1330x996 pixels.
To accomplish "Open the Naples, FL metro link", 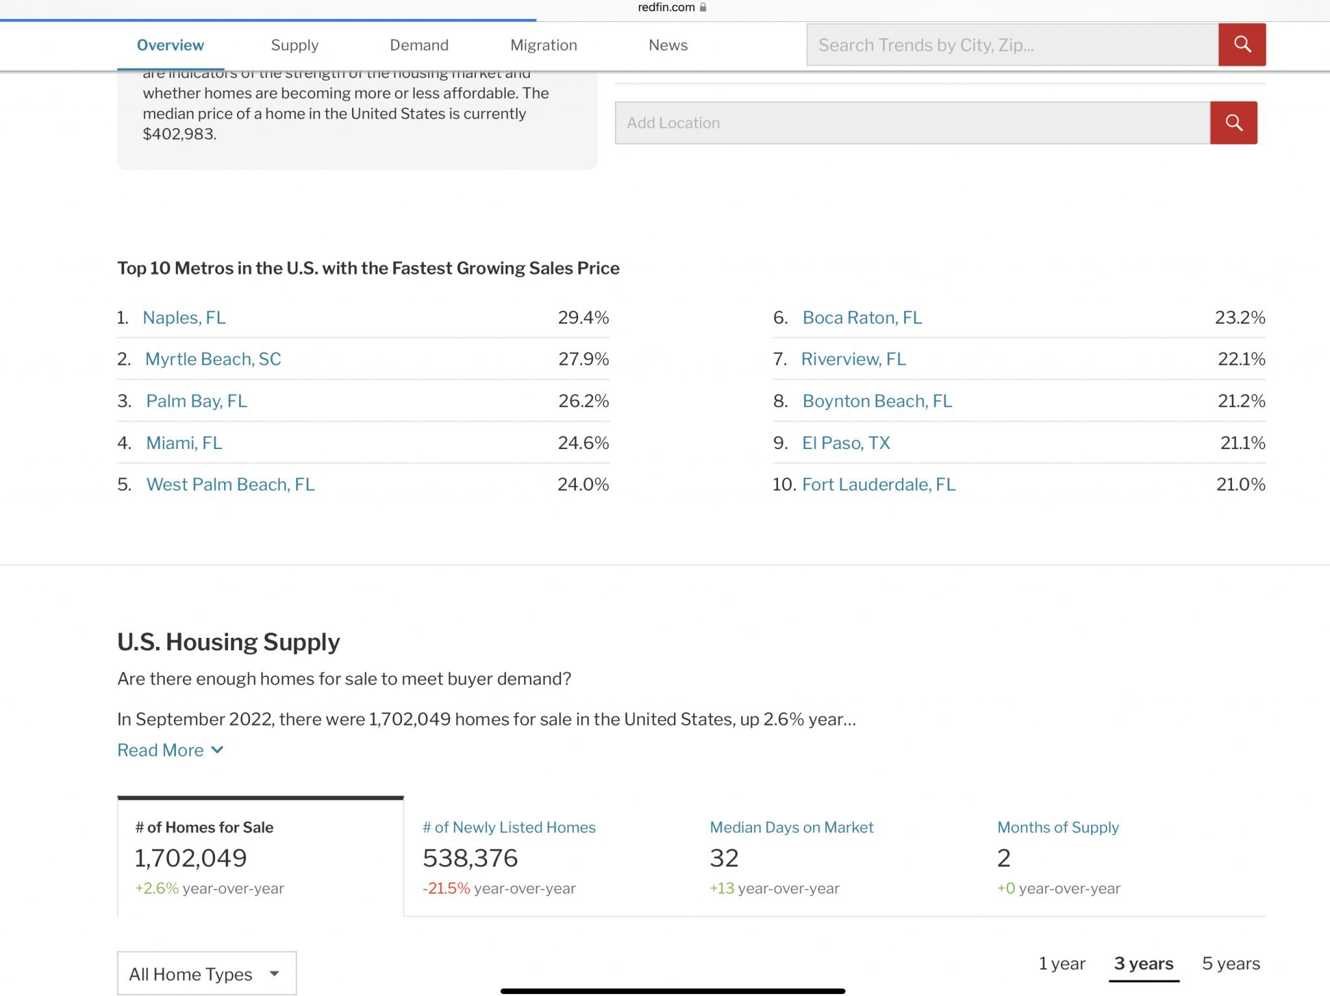I will click(184, 317).
